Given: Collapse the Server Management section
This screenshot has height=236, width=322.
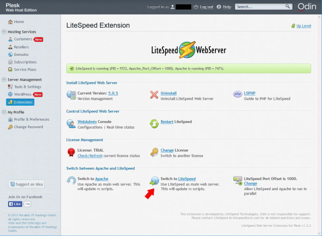Looking at the screenshot, I should tap(4, 80).
